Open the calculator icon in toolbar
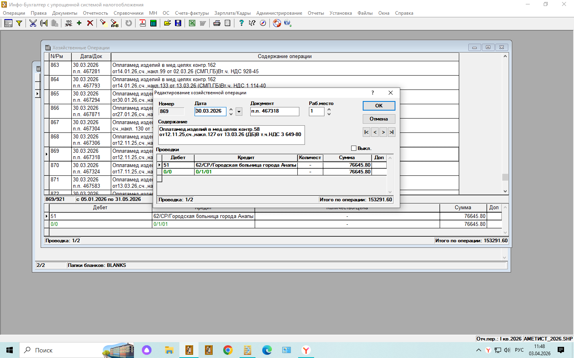Screen dimensions: 574x358 click(x=153, y=23)
